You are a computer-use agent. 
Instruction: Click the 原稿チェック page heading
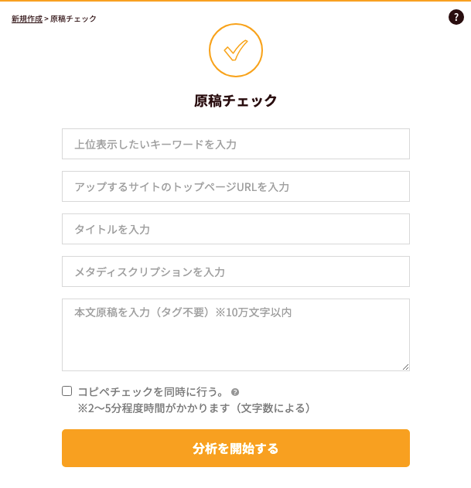pos(235,101)
